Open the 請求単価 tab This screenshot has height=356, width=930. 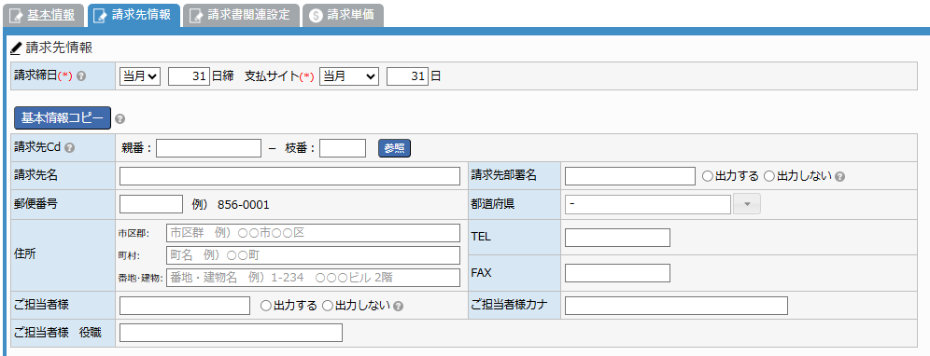[343, 16]
